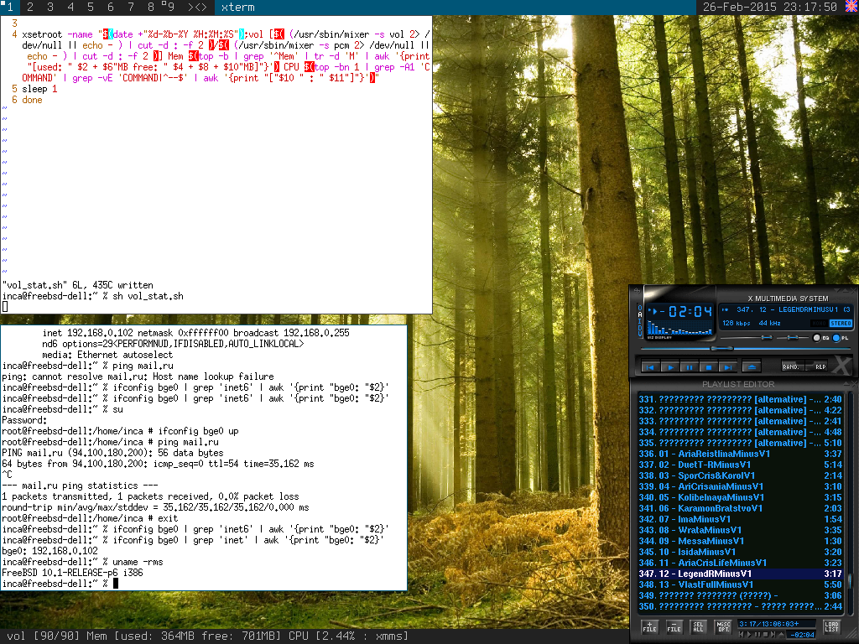Switch to dwm tag 3
The image size is (859, 644).
[49, 7]
